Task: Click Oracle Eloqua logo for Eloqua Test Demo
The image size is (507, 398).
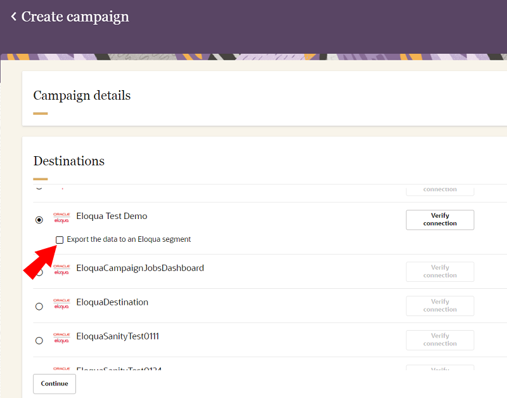Action: tap(61, 218)
